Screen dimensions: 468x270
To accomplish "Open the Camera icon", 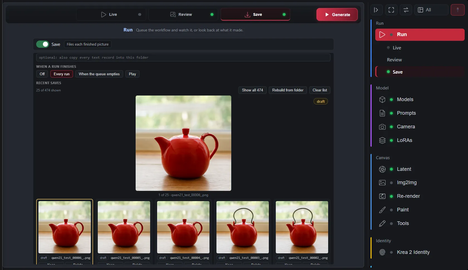I will point(382,127).
